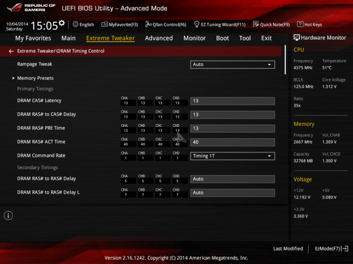This screenshot has height=264, width=353.
Task: Switch to the Advanced tab
Action: click(x=159, y=38)
